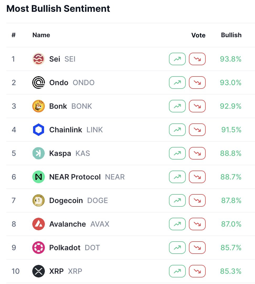Click the # rank column header

click(14, 35)
